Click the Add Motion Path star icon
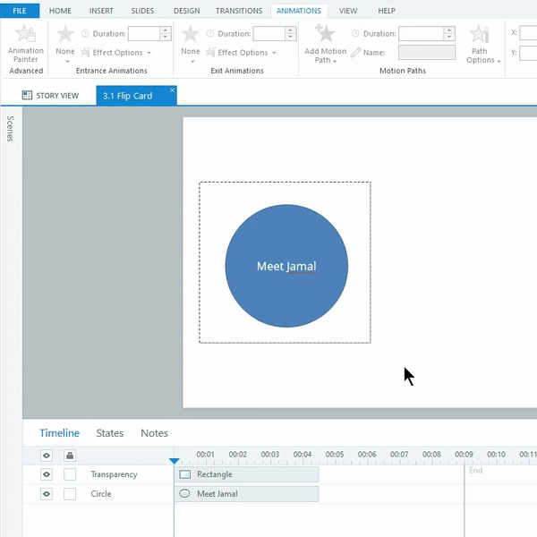The width and height of the screenshot is (537, 537). [x=325, y=33]
